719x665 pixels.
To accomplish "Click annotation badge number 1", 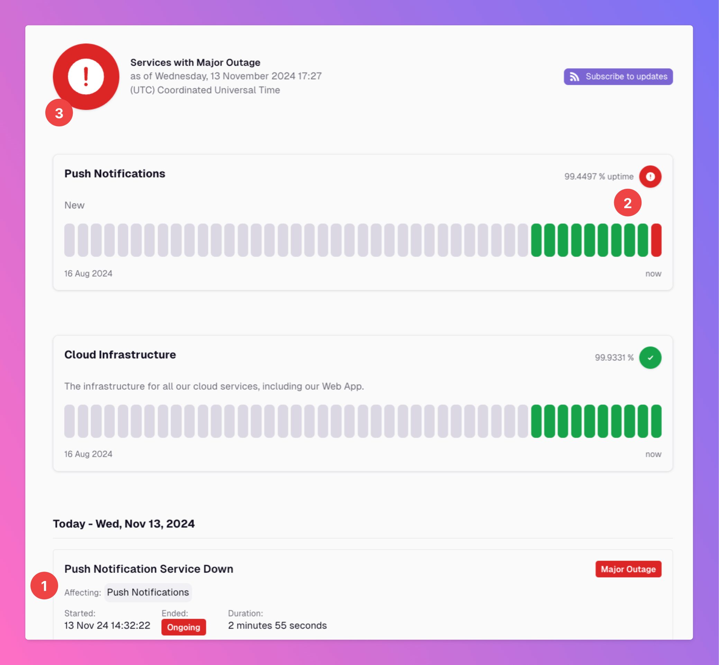I will pos(44,585).
